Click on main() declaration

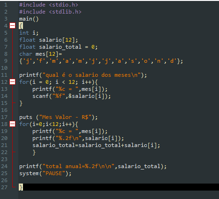29,19
